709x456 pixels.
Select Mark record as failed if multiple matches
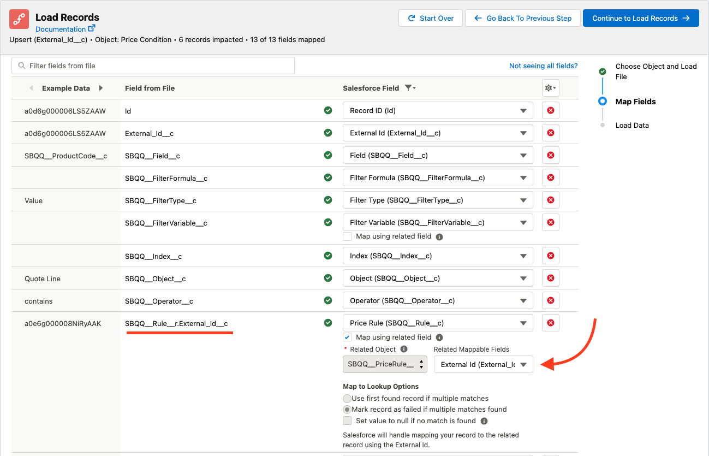tap(347, 410)
